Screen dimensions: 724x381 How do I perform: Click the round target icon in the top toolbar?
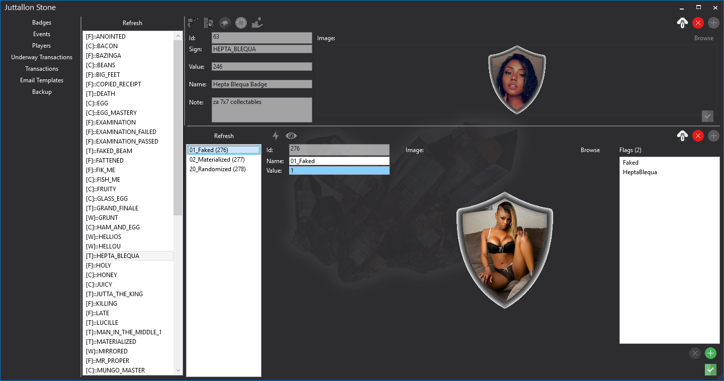point(241,23)
